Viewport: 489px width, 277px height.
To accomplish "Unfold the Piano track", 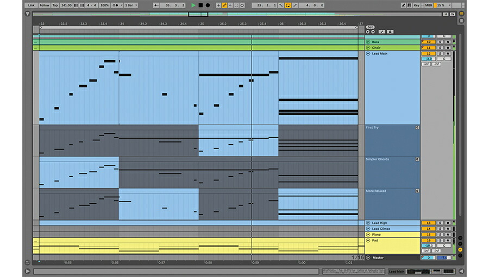I will coord(368,234).
